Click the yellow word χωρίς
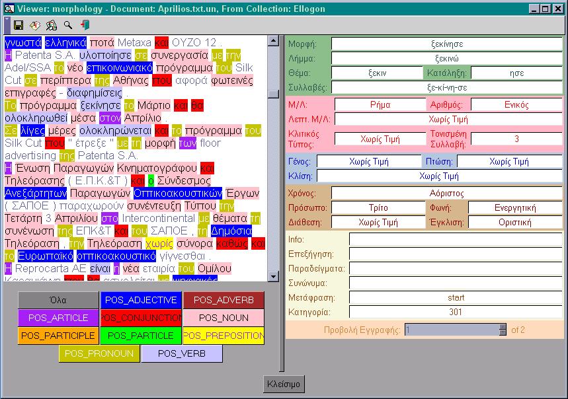Screen dimensions: 568x399 159,244
